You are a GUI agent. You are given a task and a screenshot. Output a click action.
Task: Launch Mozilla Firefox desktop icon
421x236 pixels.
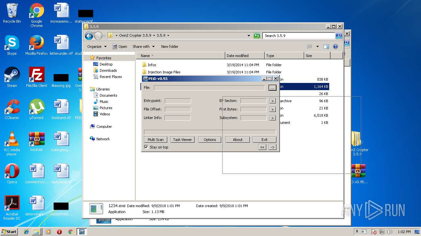(37, 45)
